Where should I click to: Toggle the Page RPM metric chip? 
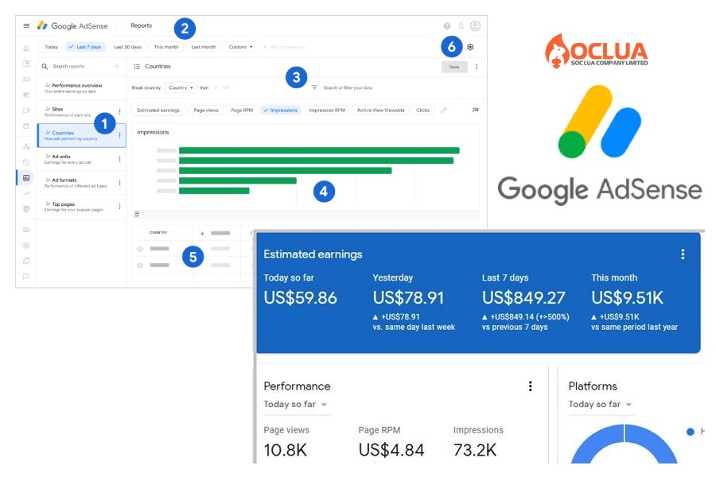pyautogui.click(x=242, y=110)
